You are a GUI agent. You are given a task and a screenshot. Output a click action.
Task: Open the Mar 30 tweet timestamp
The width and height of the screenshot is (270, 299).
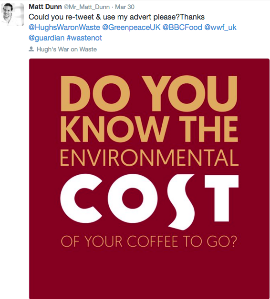125,7
